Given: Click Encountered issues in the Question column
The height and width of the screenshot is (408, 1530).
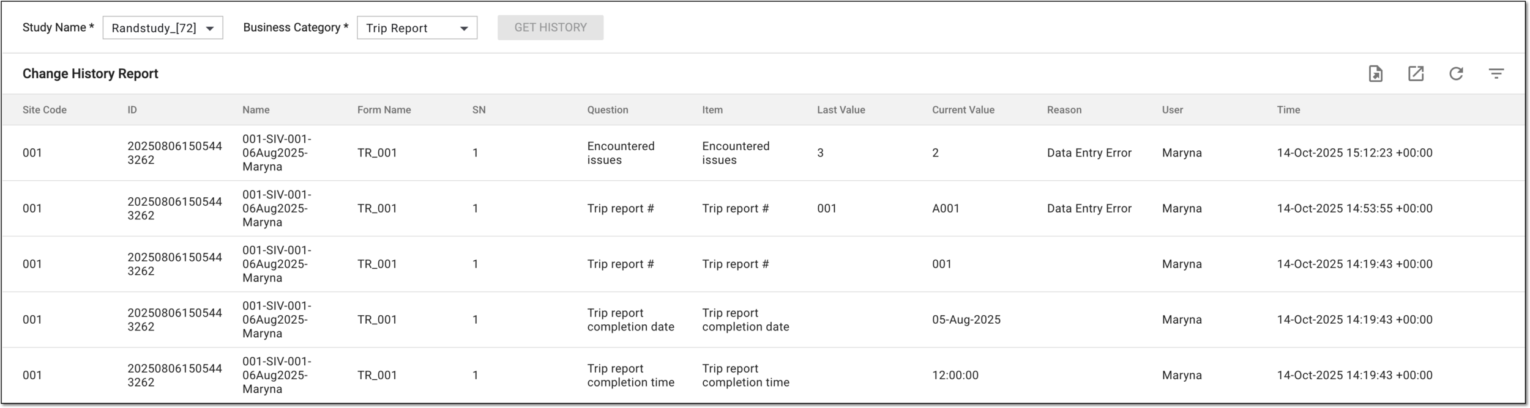Looking at the screenshot, I should 621,153.
